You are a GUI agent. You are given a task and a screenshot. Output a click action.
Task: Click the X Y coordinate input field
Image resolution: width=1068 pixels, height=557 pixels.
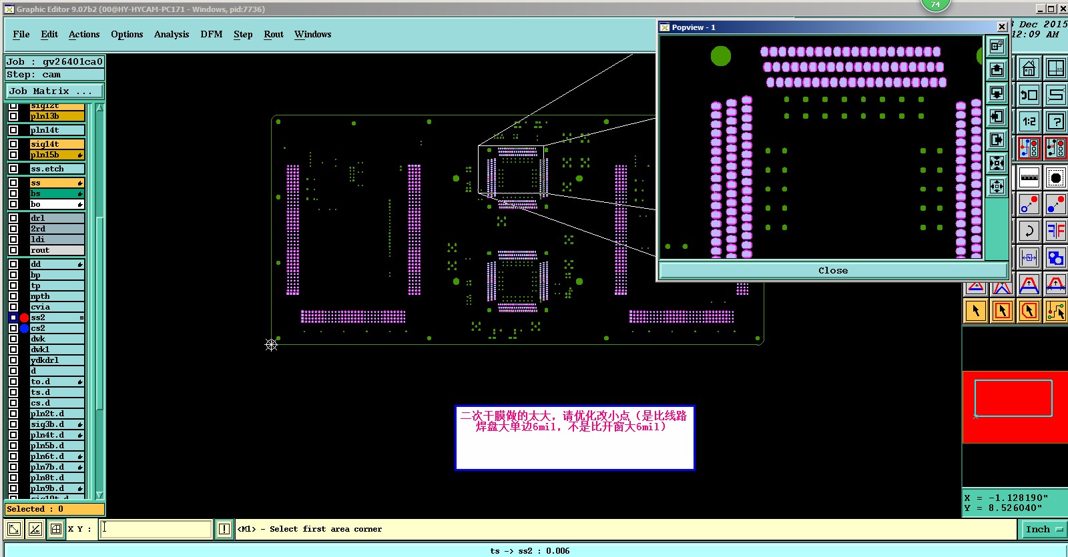click(156, 529)
